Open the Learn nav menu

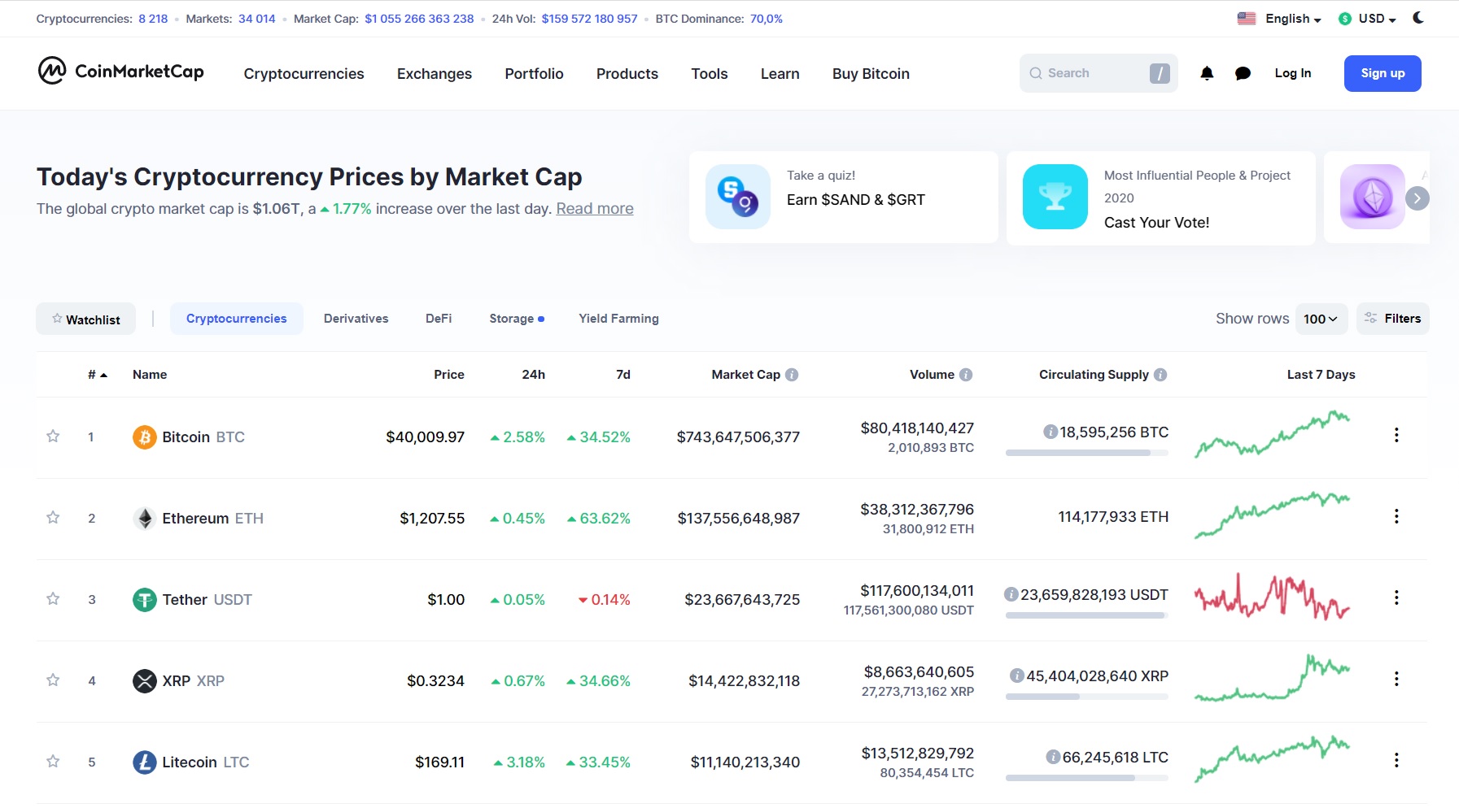780,74
